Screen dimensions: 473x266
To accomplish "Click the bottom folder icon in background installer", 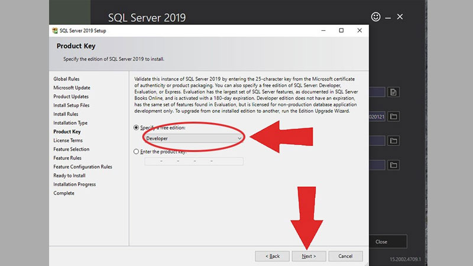I will (393, 165).
